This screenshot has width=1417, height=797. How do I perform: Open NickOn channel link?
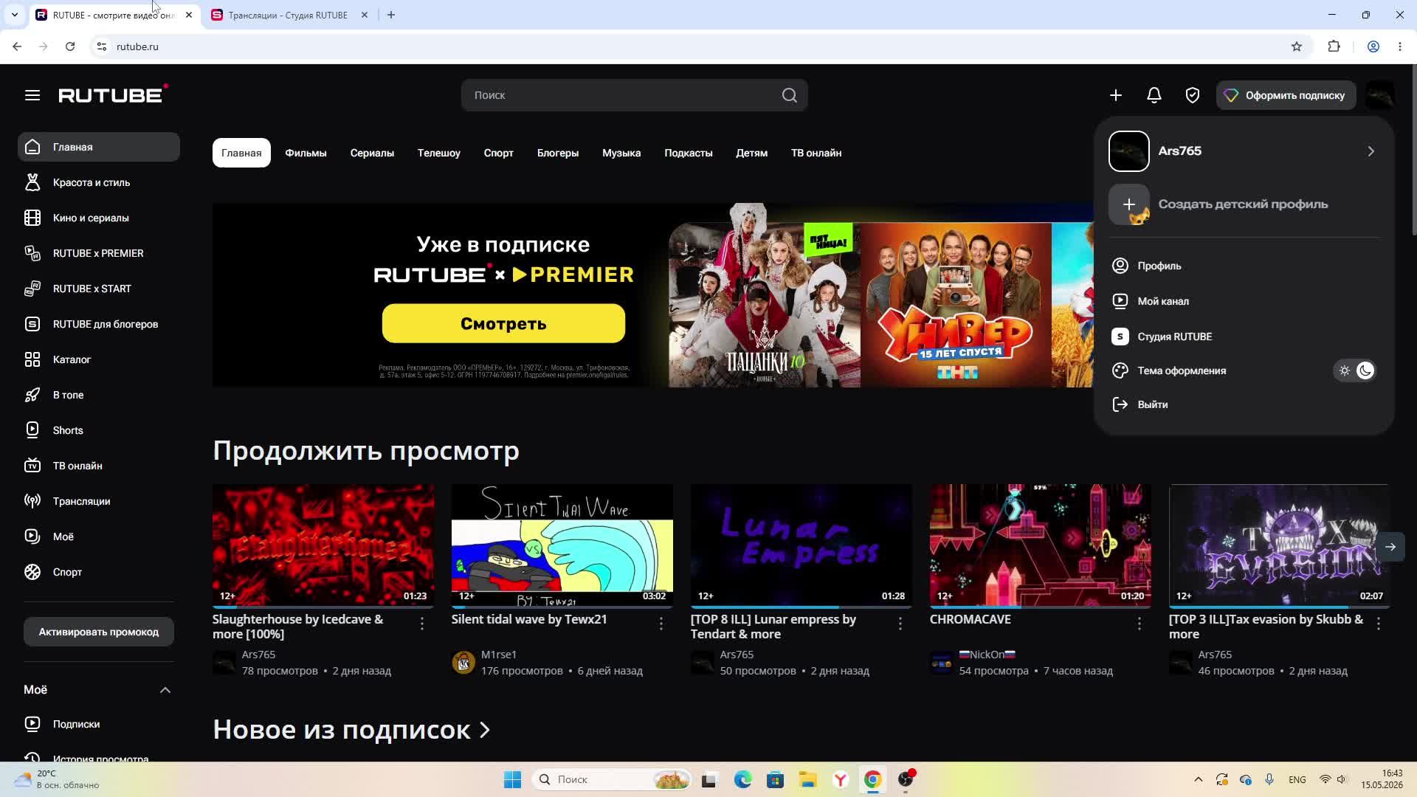click(x=987, y=655)
